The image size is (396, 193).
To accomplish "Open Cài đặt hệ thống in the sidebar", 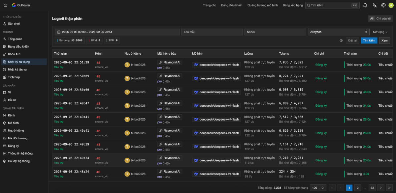I will coord(23,161).
